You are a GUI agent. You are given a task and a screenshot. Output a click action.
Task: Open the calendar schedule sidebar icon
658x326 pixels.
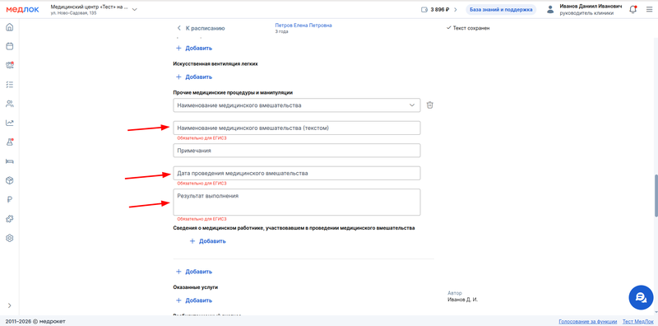(9, 46)
